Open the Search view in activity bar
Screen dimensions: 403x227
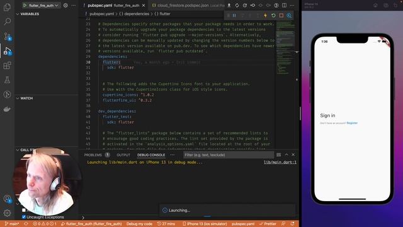pos(7,21)
